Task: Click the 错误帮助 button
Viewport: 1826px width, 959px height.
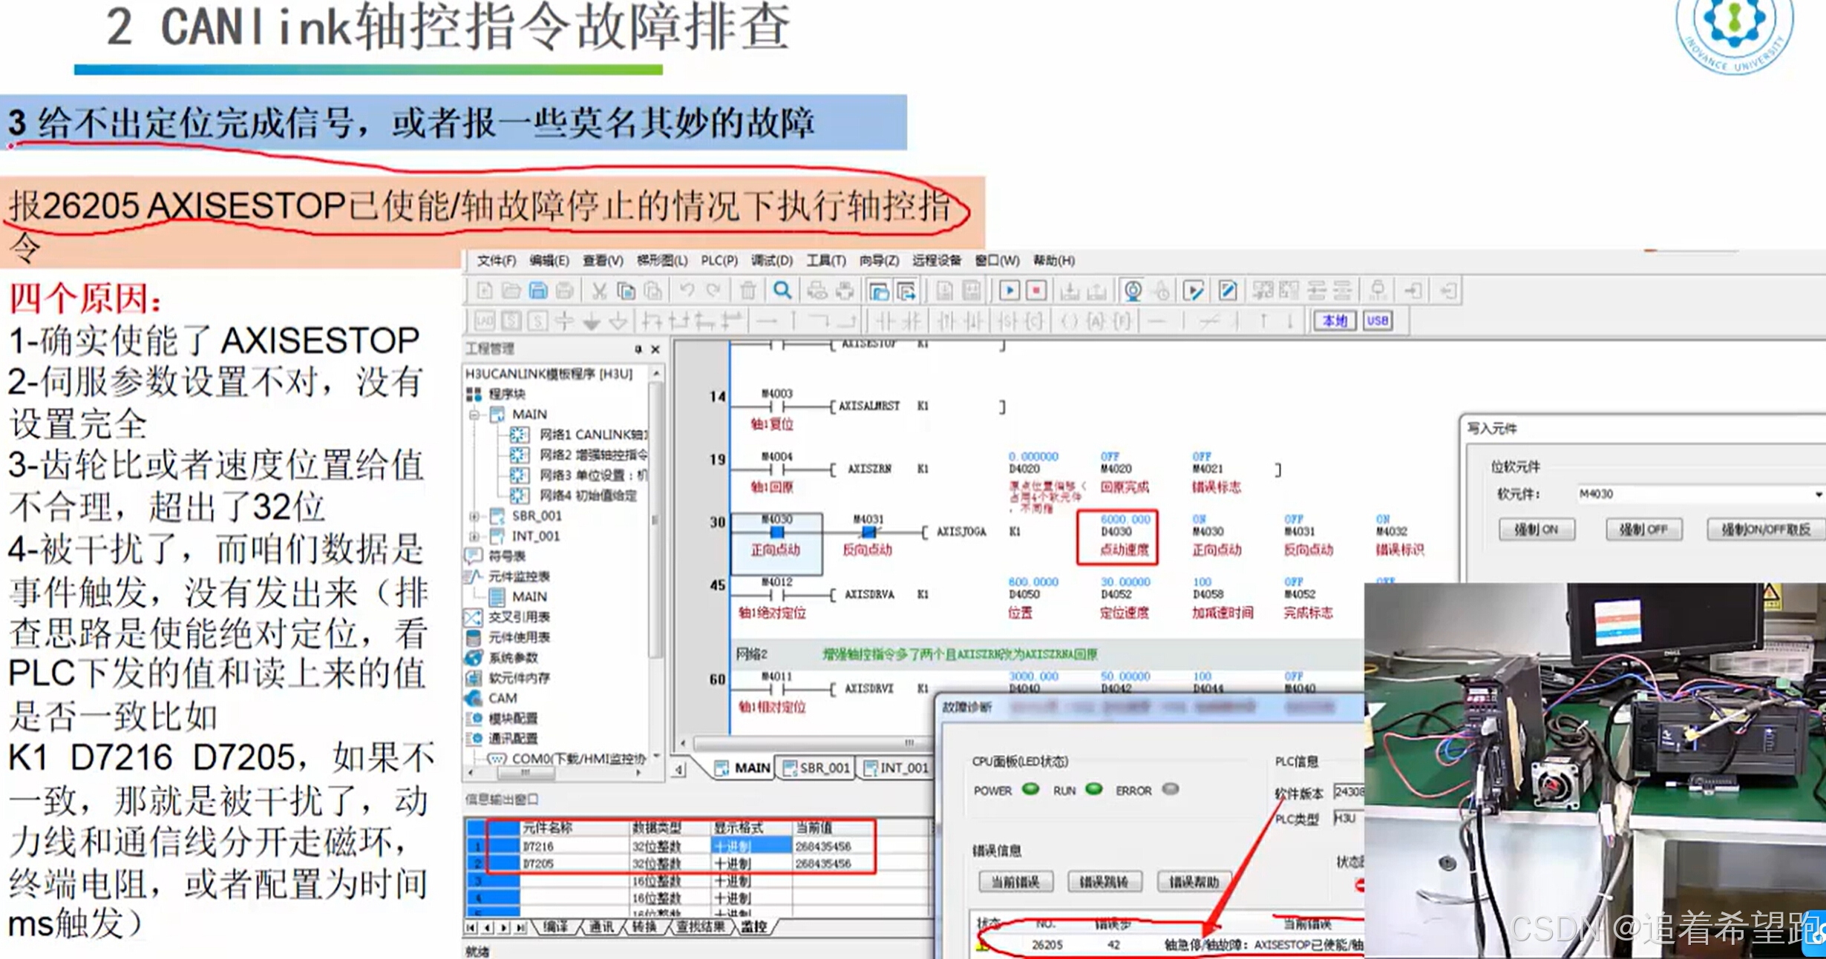Action: pos(1194,882)
